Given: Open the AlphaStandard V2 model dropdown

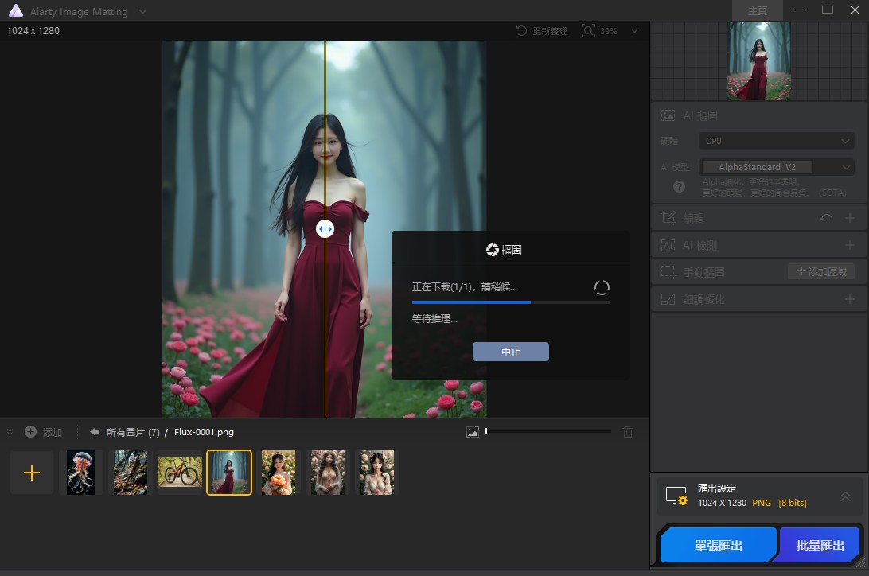Looking at the screenshot, I should [x=776, y=167].
